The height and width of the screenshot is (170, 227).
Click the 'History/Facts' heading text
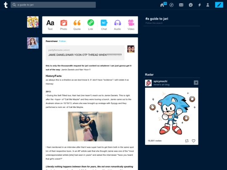(53, 76)
